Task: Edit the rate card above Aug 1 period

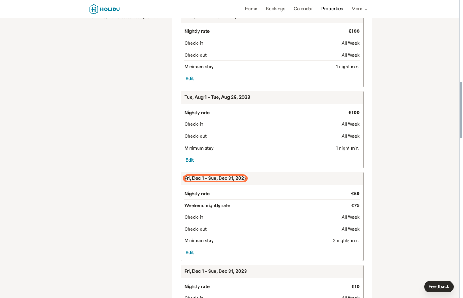Action: coord(189,78)
